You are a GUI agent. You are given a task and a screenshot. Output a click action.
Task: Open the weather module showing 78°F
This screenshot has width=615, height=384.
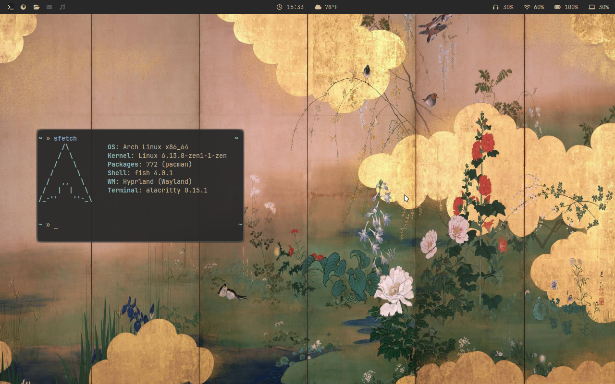[x=326, y=7]
